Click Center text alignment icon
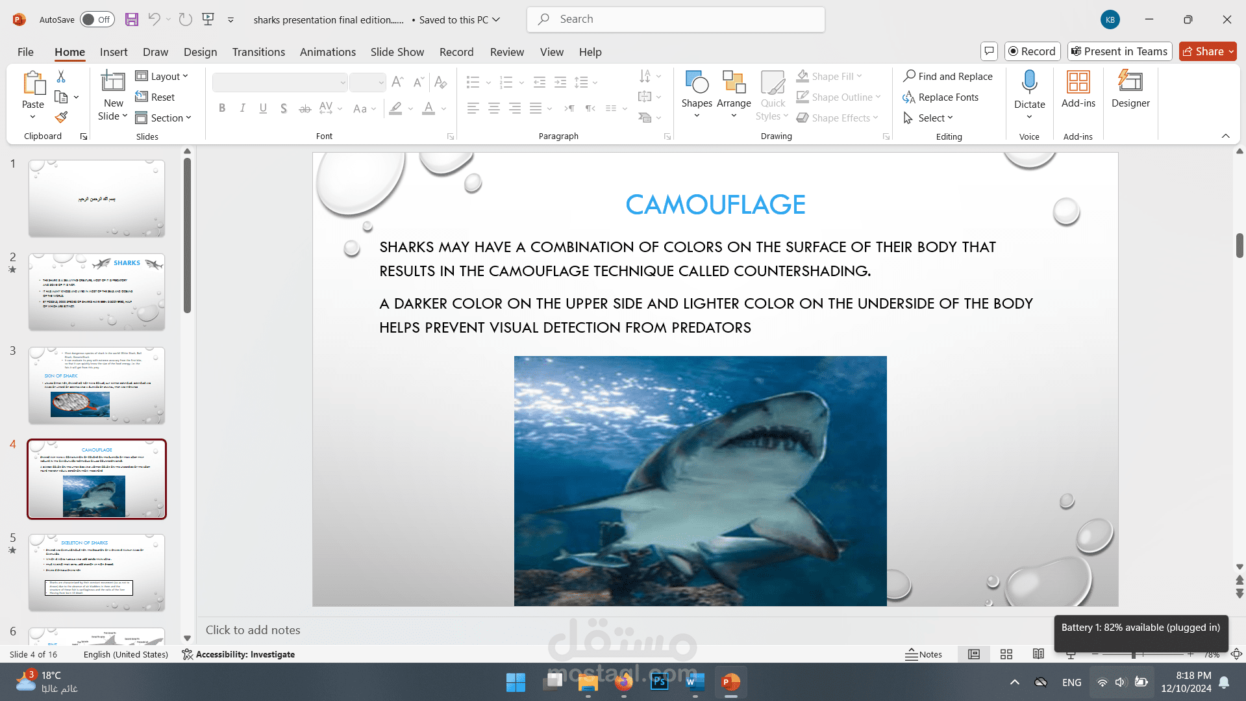The height and width of the screenshot is (701, 1246). [x=494, y=108]
